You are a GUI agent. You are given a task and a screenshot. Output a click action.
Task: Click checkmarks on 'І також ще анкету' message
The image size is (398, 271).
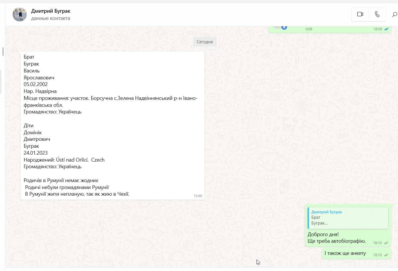[x=386, y=255]
